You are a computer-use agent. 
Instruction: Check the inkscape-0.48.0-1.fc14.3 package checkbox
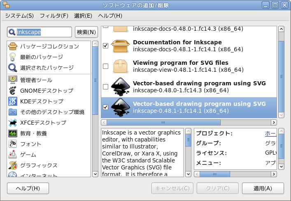[105, 87]
